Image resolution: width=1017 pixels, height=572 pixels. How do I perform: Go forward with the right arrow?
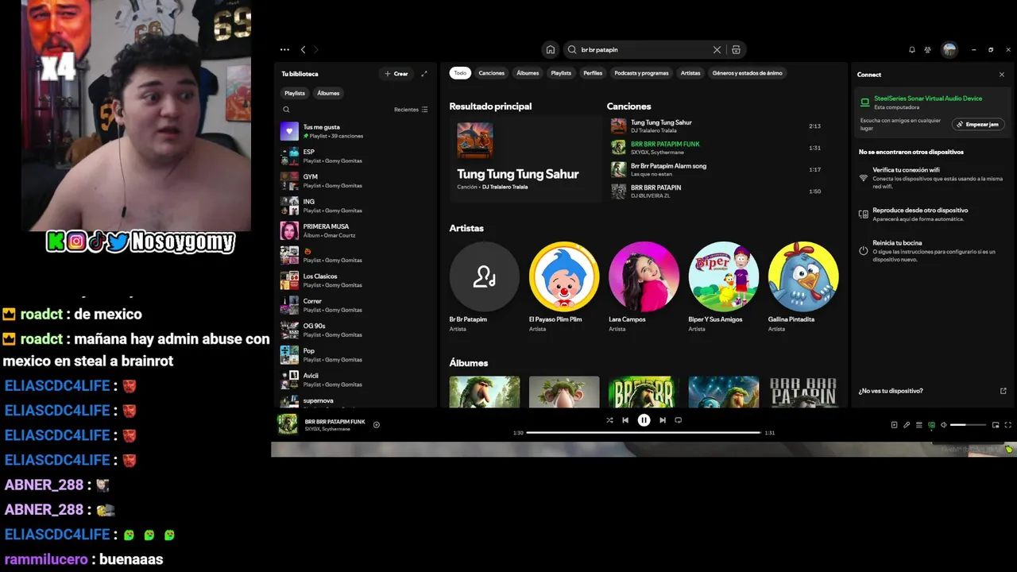(315, 49)
